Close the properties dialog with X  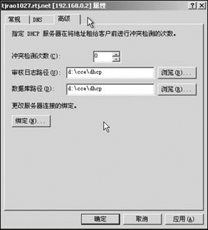tap(202, 6)
